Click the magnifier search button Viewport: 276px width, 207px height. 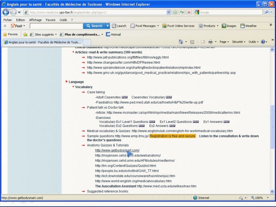(x=267, y=12)
